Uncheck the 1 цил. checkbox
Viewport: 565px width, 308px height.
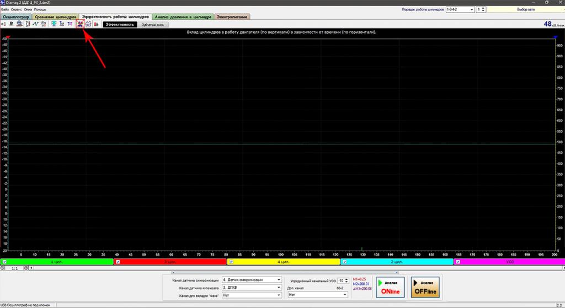pyautogui.click(x=4, y=262)
